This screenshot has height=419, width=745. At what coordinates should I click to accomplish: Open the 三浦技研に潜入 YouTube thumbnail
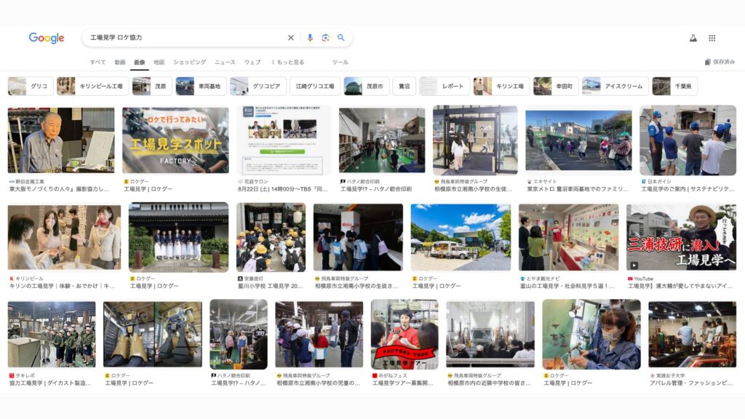681,237
